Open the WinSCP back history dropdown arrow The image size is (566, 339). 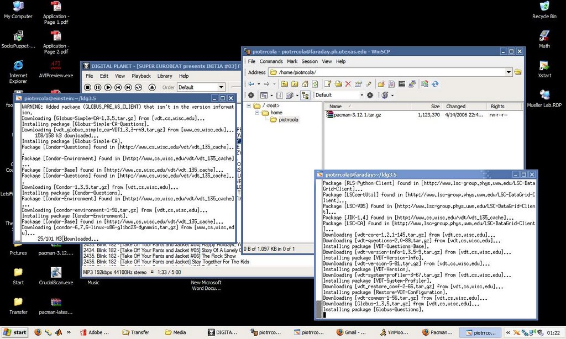[259, 84]
